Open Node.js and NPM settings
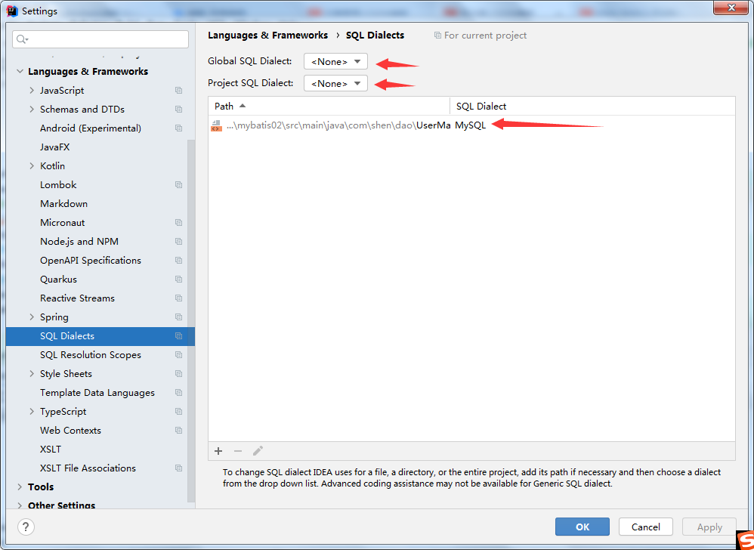Screen dimensions: 754x550 pos(79,242)
